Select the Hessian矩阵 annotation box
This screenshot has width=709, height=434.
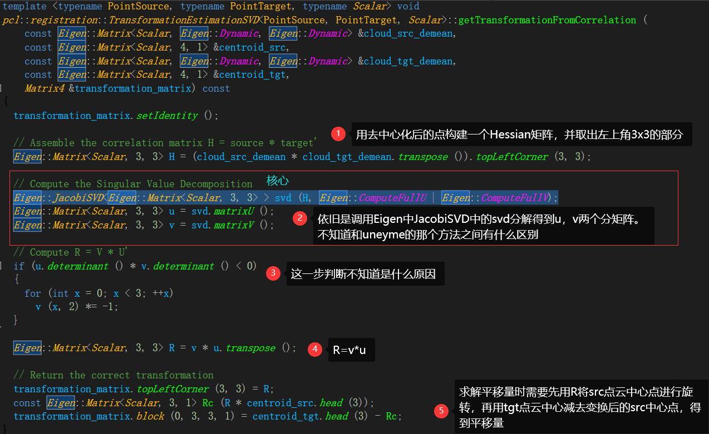(520, 134)
